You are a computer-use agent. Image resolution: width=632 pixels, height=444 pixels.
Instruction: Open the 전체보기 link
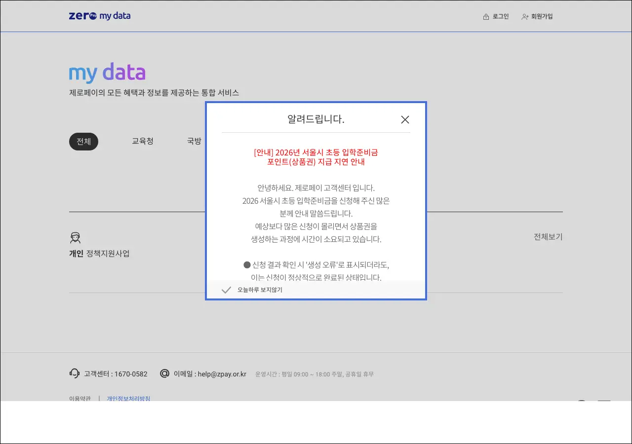[548, 237]
